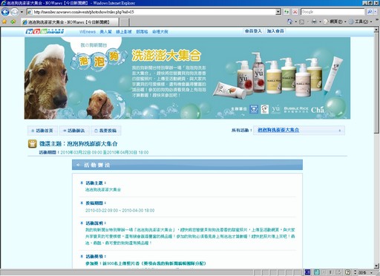Expand the Home button dropdown arrow
This screenshot has width=380, height=276.
point(295,22)
